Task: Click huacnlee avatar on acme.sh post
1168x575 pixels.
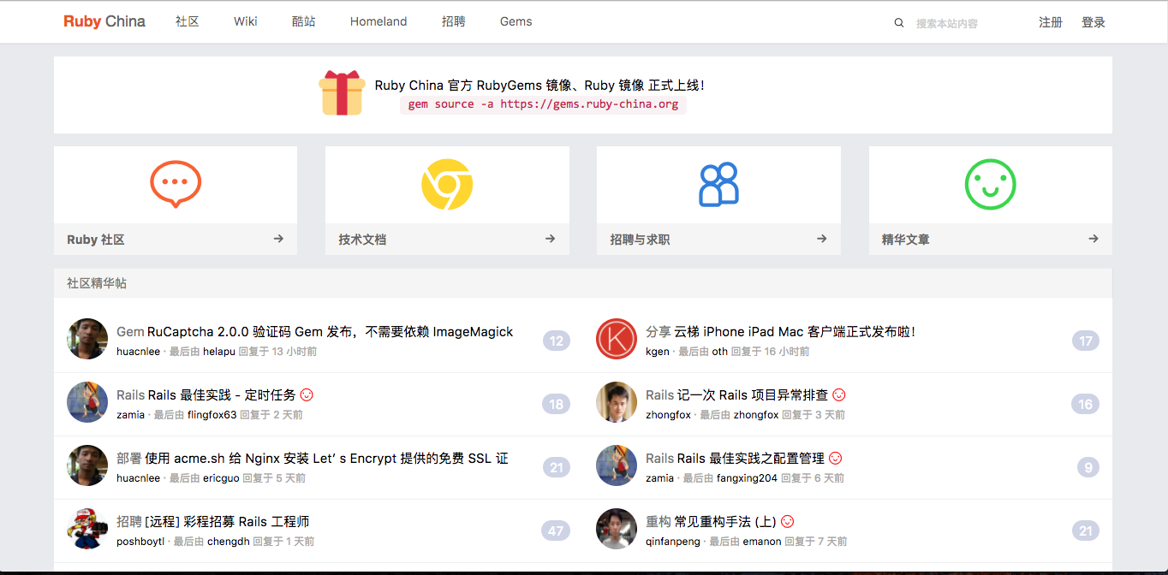Action: click(87, 465)
